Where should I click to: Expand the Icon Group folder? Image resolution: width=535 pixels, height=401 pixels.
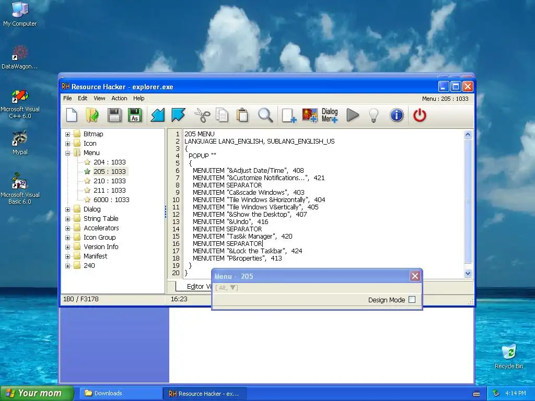pyautogui.click(x=67, y=238)
